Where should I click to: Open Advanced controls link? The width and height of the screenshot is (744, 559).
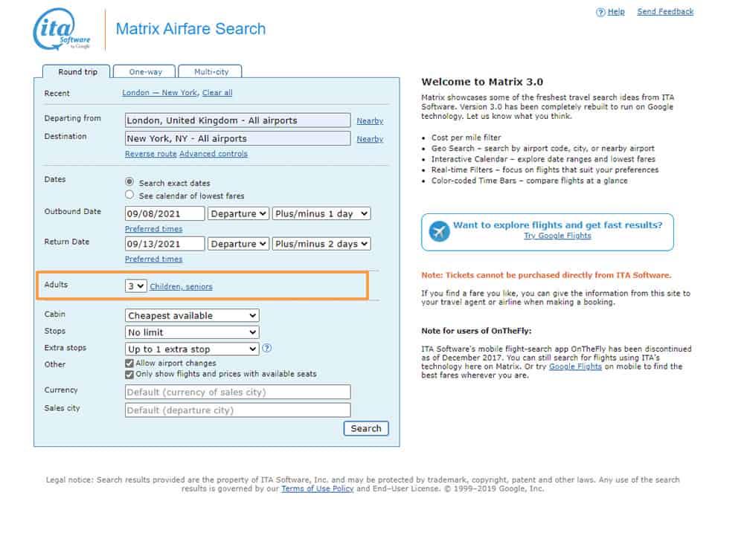pyautogui.click(x=214, y=154)
